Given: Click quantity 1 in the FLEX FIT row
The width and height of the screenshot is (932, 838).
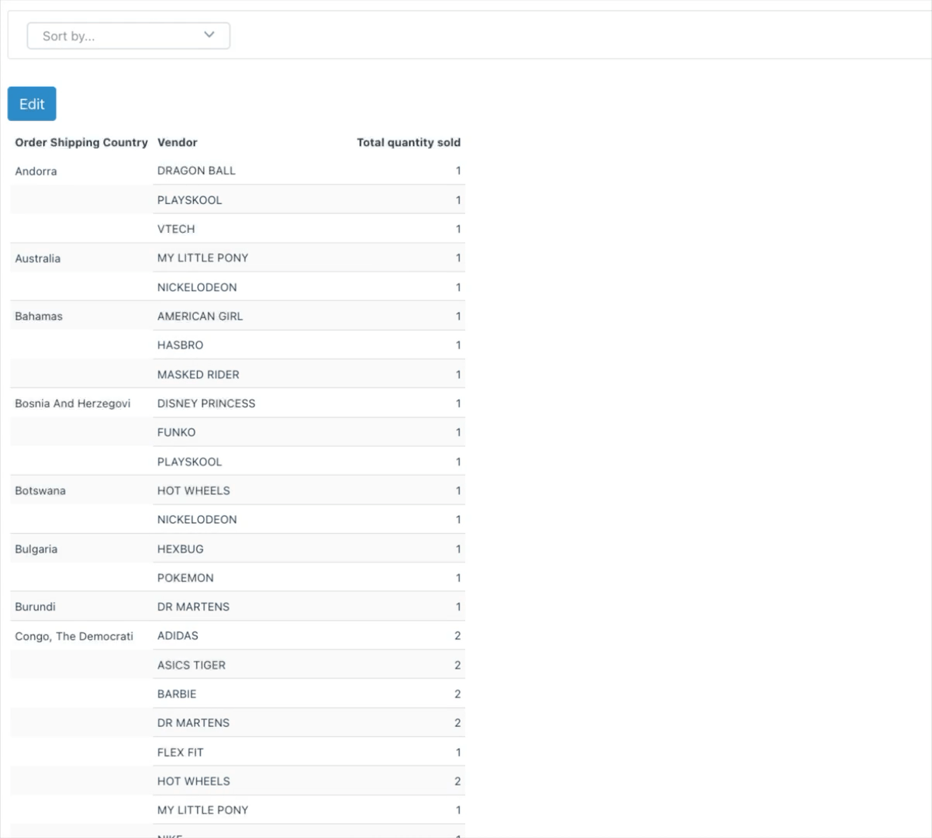Looking at the screenshot, I should [458, 752].
